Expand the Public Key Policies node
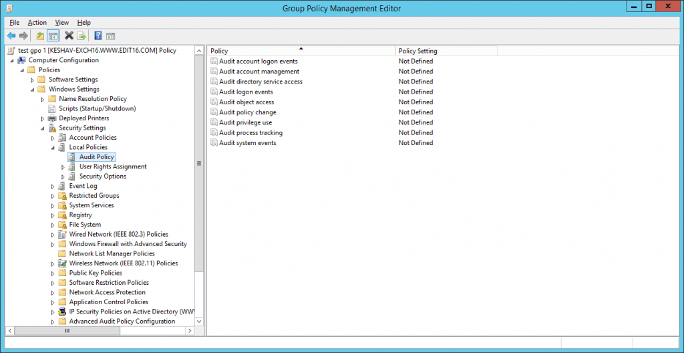This screenshot has height=353, width=684. click(x=53, y=273)
